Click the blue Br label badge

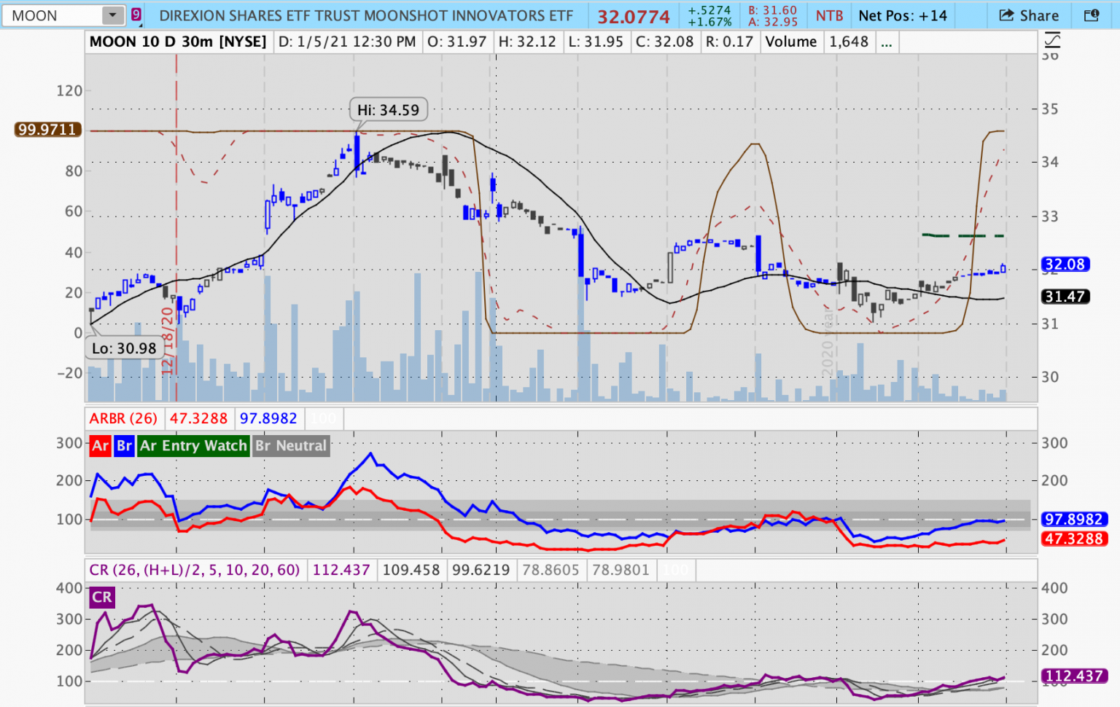125,446
